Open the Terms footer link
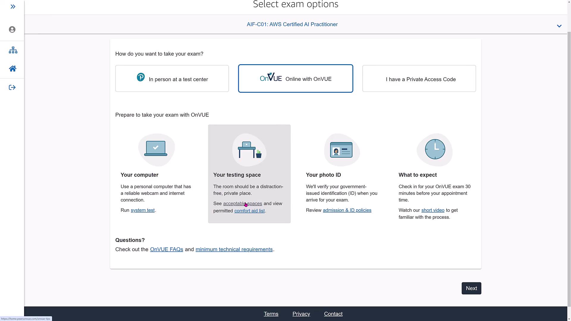Image resolution: width=571 pixels, height=321 pixels. [271, 314]
